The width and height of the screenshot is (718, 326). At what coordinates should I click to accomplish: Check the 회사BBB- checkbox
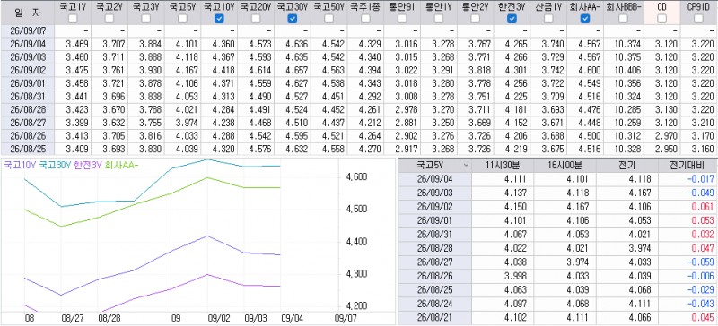623,19
